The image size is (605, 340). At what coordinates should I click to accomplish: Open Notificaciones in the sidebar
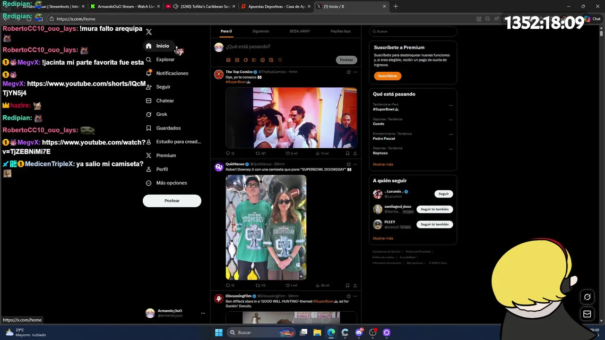pyautogui.click(x=167, y=73)
